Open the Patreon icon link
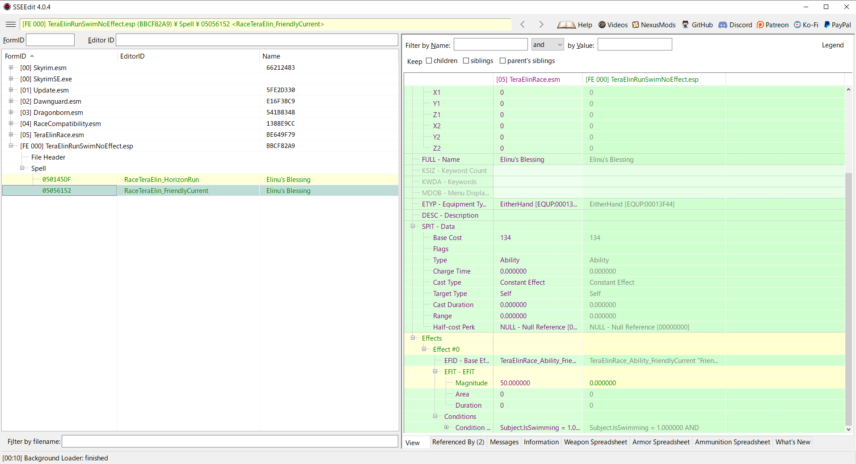The height and width of the screenshot is (464, 856). pos(760,25)
